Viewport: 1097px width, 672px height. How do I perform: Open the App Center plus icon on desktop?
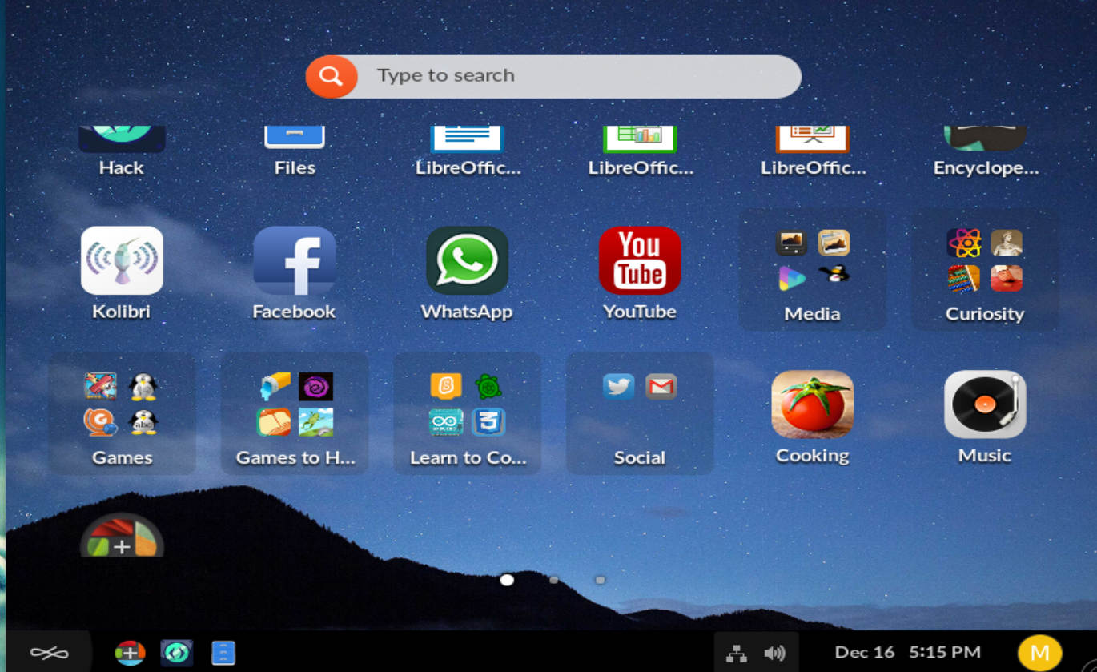click(122, 535)
